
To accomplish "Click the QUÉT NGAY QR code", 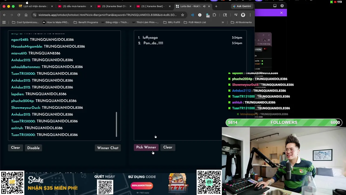I will (105, 187).
